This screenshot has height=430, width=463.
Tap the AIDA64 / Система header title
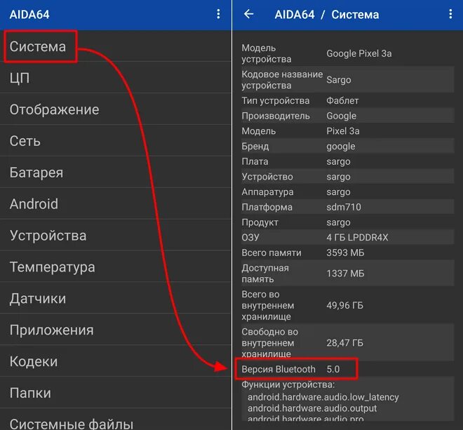click(x=327, y=15)
